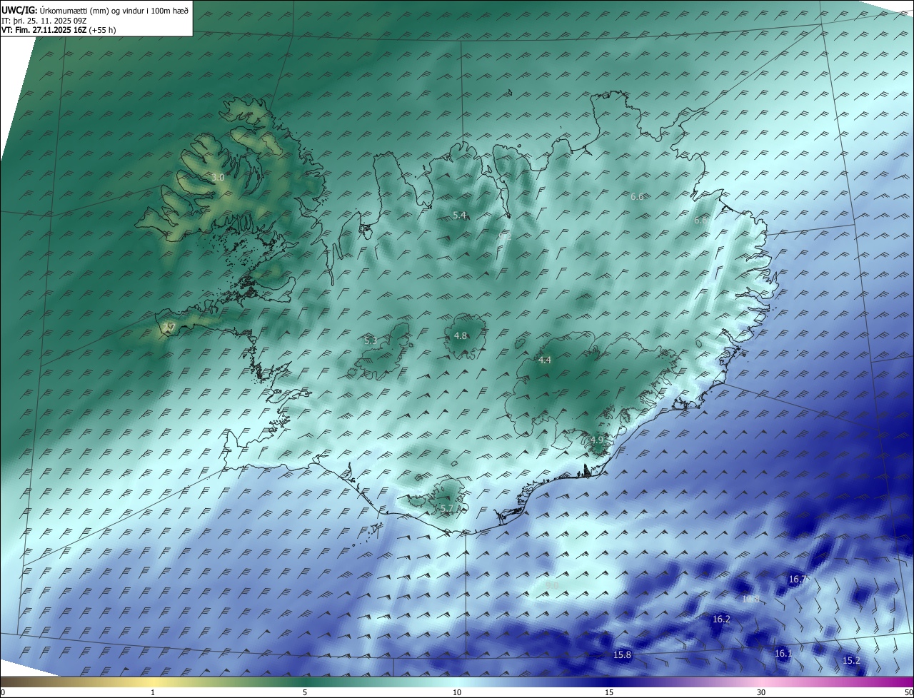Click the 2.7 value on the Snæfellsnes peninsula
The image size is (914, 698).
click(x=169, y=327)
